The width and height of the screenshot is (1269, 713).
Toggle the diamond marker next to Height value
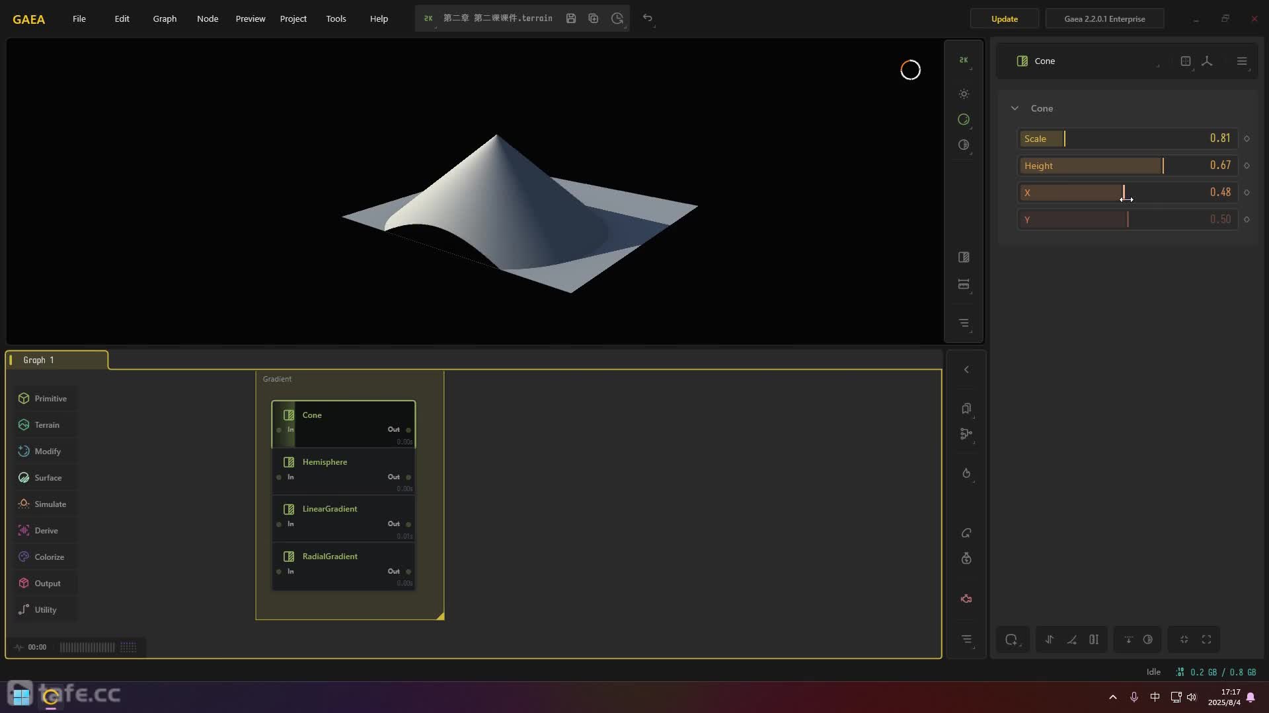pos(1247,166)
